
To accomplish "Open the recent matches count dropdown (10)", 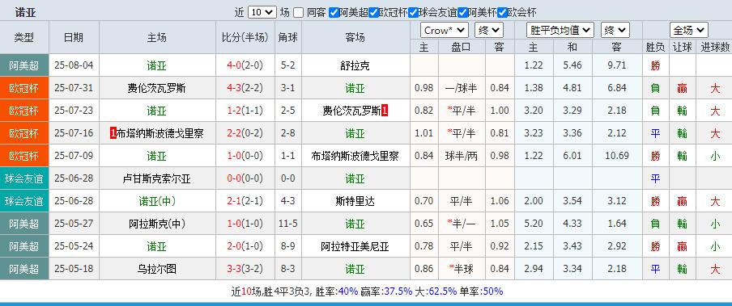I will click(x=262, y=13).
